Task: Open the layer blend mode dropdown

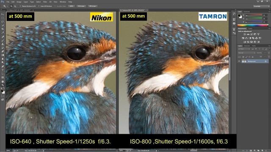Action: pyautogui.click(x=247, y=53)
